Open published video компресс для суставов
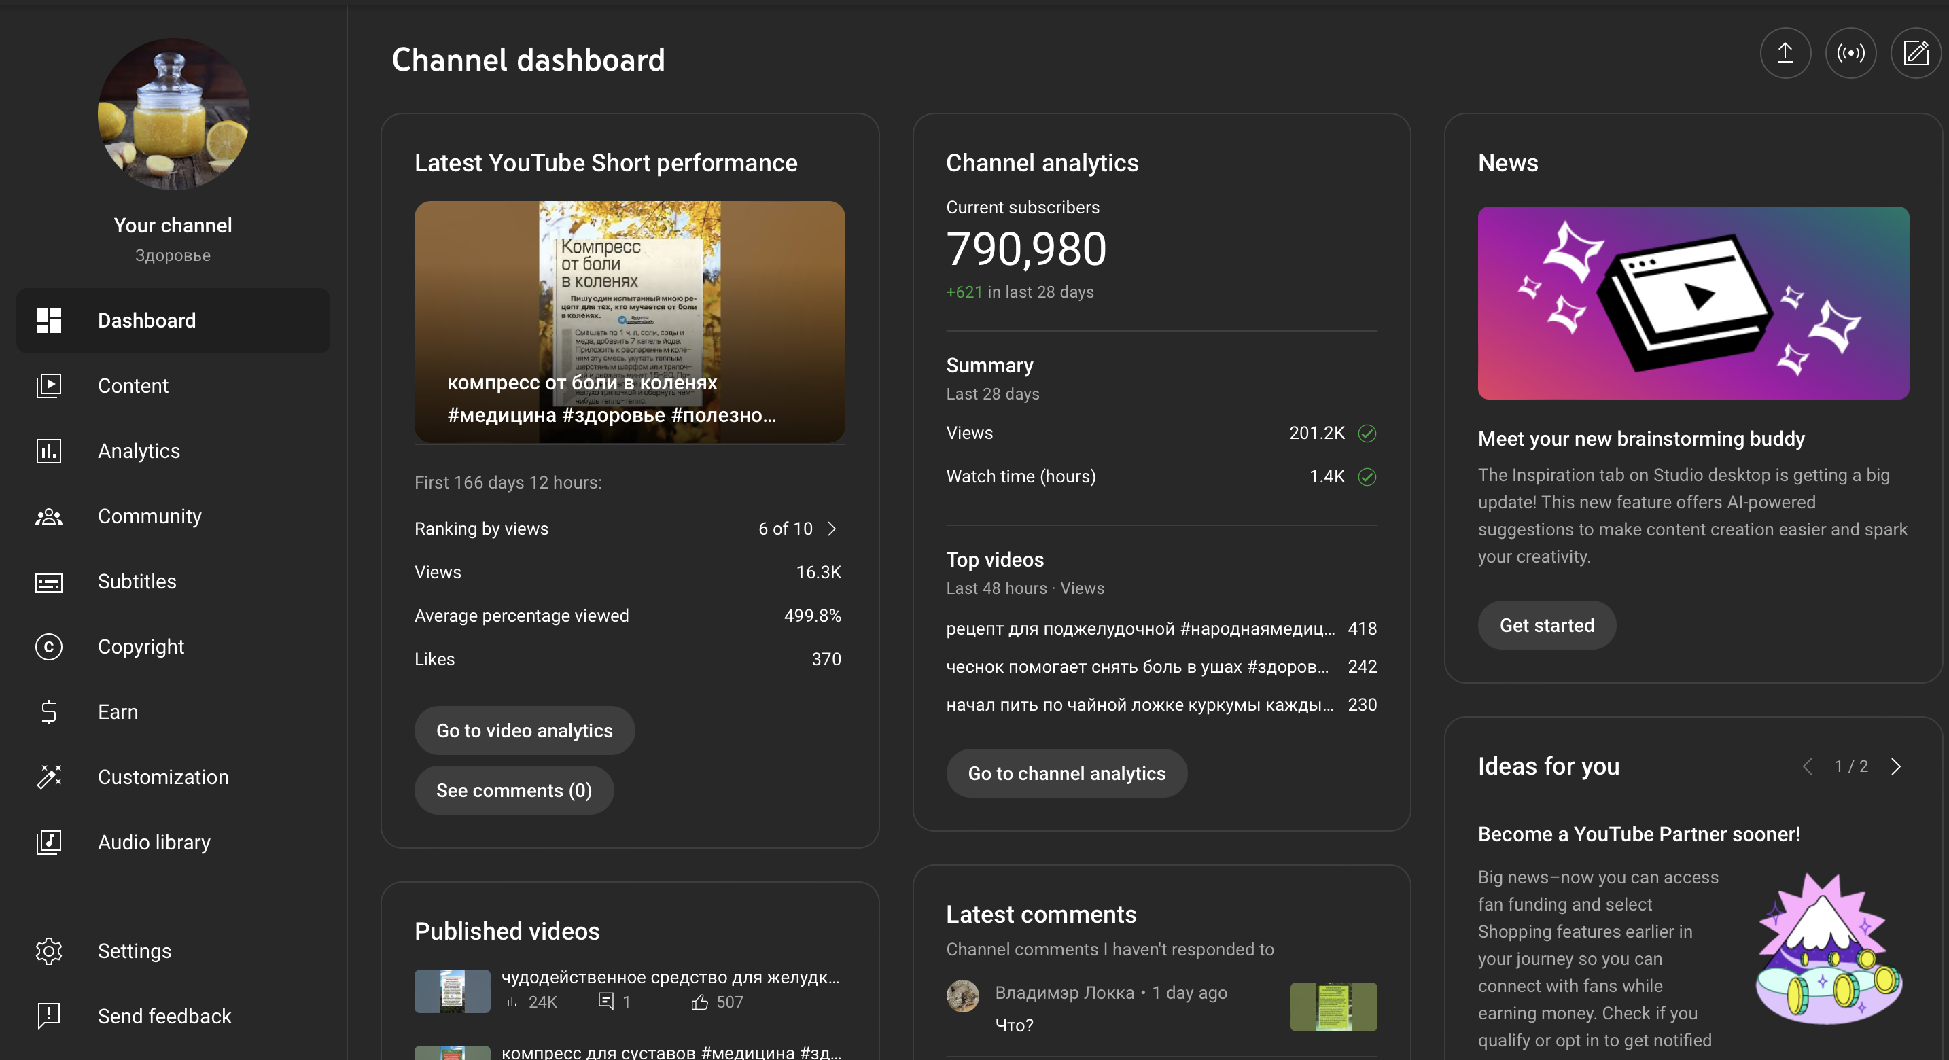Viewport: 1949px width, 1060px height. pos(671,1052)
